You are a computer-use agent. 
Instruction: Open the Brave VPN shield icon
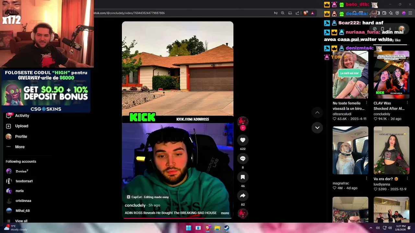pos(397,13)
